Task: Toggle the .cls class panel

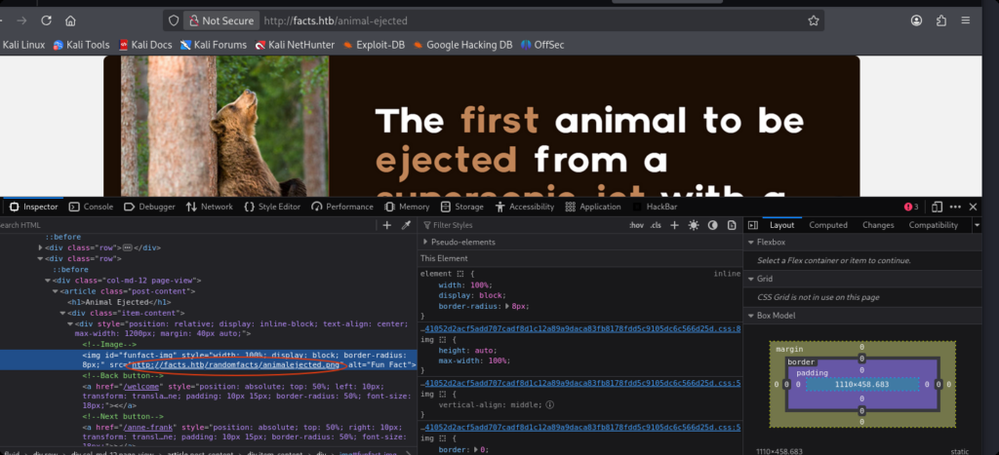Action: pos(656,225)
